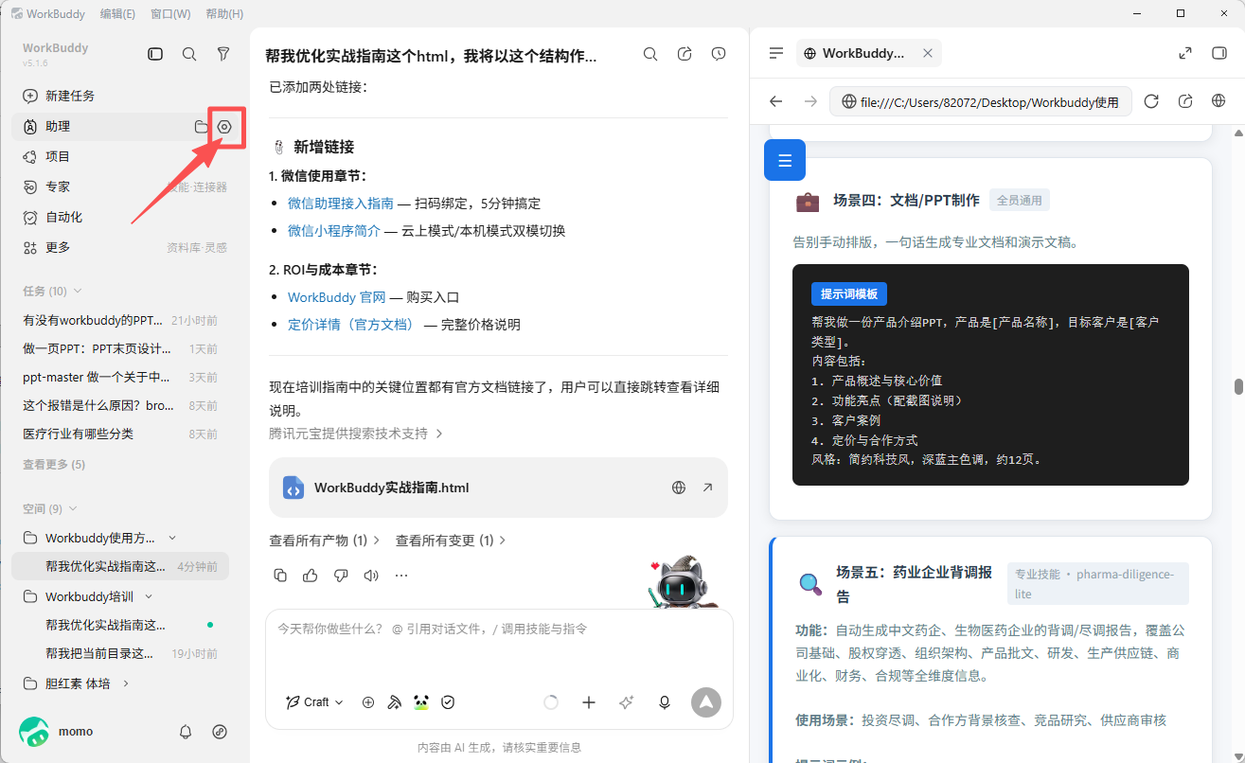The height and width of the screenshot is (763, 1245).
Task: Start voice input with the microphone icon
Action: pyautogui.click(x=665, y=702)
